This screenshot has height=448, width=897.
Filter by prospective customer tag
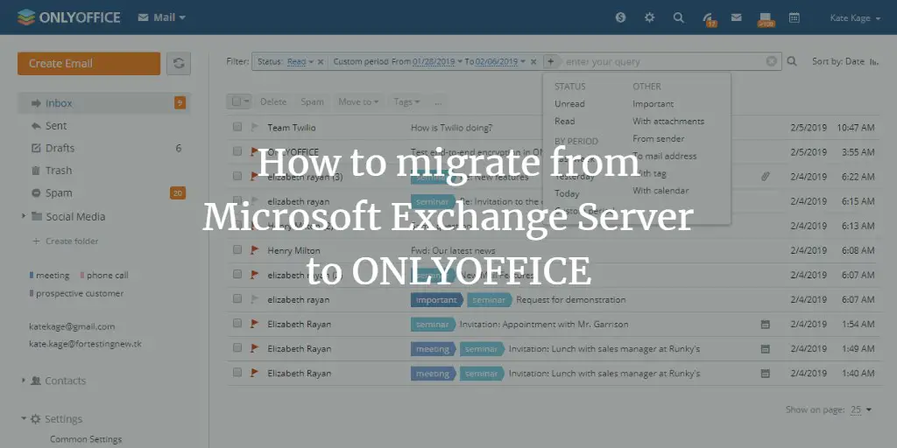click(77, 294)
